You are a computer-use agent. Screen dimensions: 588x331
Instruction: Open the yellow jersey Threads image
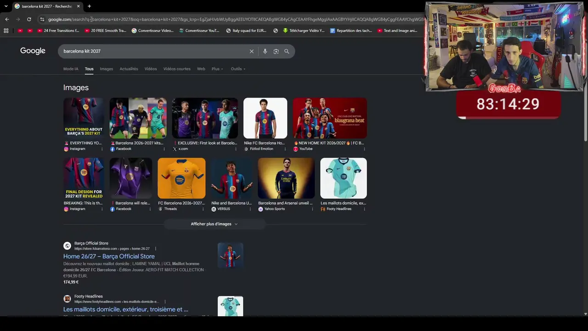[181, 178]
